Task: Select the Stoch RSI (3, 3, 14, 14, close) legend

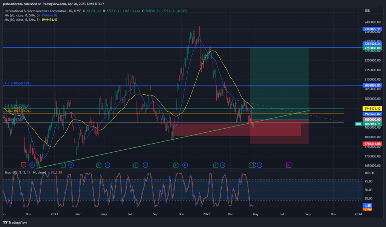Action: [25, 172]
